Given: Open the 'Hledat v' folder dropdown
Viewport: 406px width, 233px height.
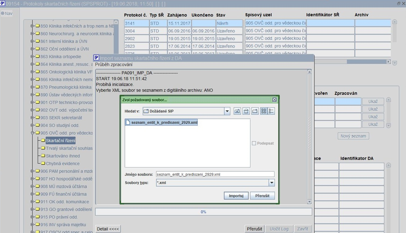Looking at the screenshot, I should click(x=227, y=111).
